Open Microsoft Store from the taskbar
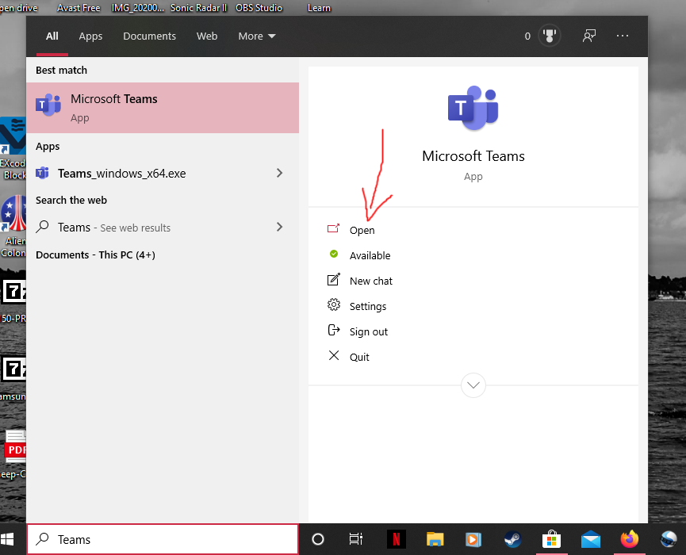 pos(551,539)
